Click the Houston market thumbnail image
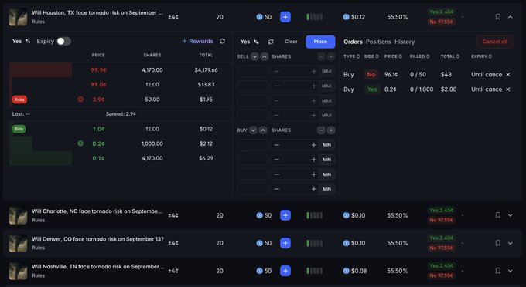The image size is (526, 287). click(18, 17)
